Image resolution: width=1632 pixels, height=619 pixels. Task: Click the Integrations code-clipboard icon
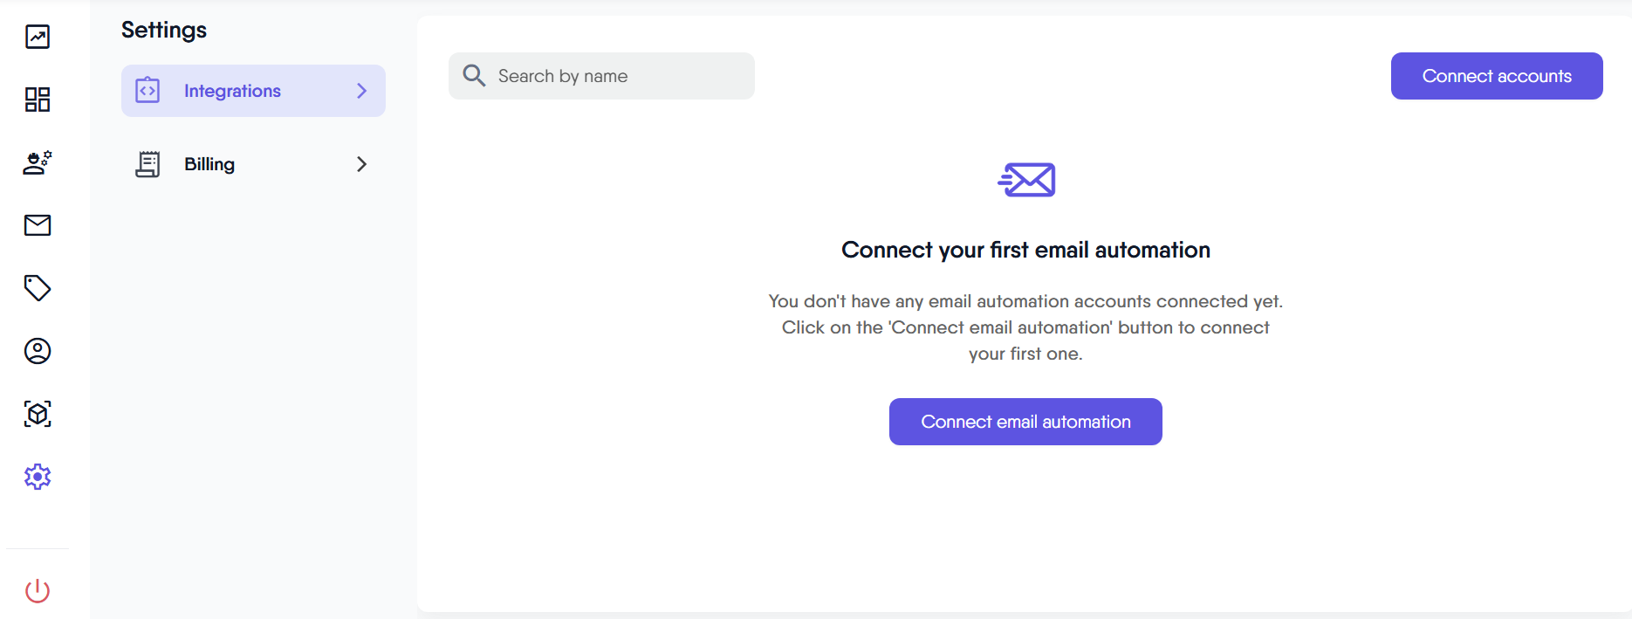click(147, 91)
